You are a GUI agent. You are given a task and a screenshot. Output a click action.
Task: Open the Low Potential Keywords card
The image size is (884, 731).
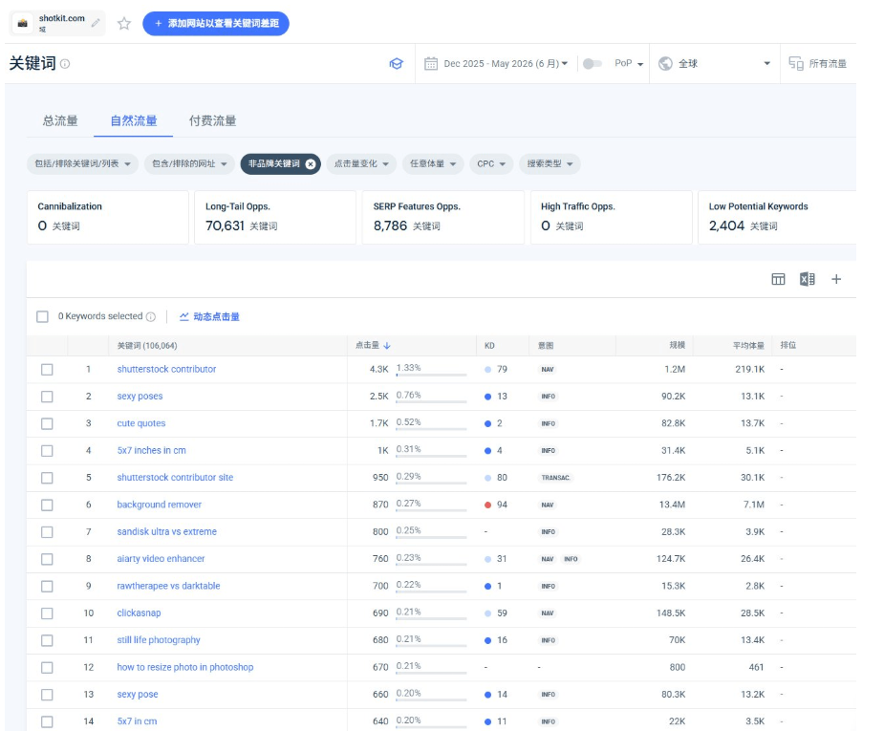778,217
